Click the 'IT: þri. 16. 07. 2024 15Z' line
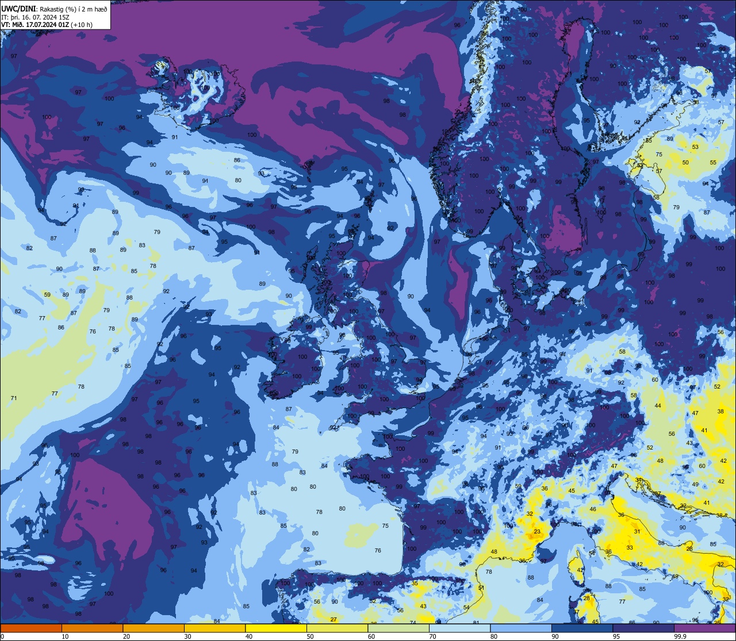736x641 pixels. (36, 17)
